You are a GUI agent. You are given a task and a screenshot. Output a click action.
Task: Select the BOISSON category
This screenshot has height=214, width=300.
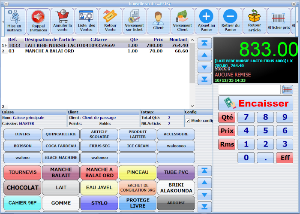pos(22,146)
